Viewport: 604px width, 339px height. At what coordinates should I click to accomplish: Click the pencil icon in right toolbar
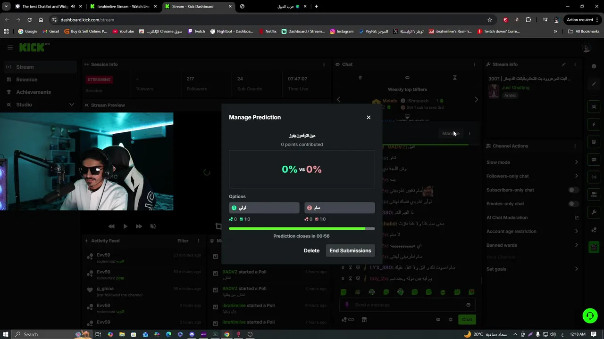[x=594, y=84]
